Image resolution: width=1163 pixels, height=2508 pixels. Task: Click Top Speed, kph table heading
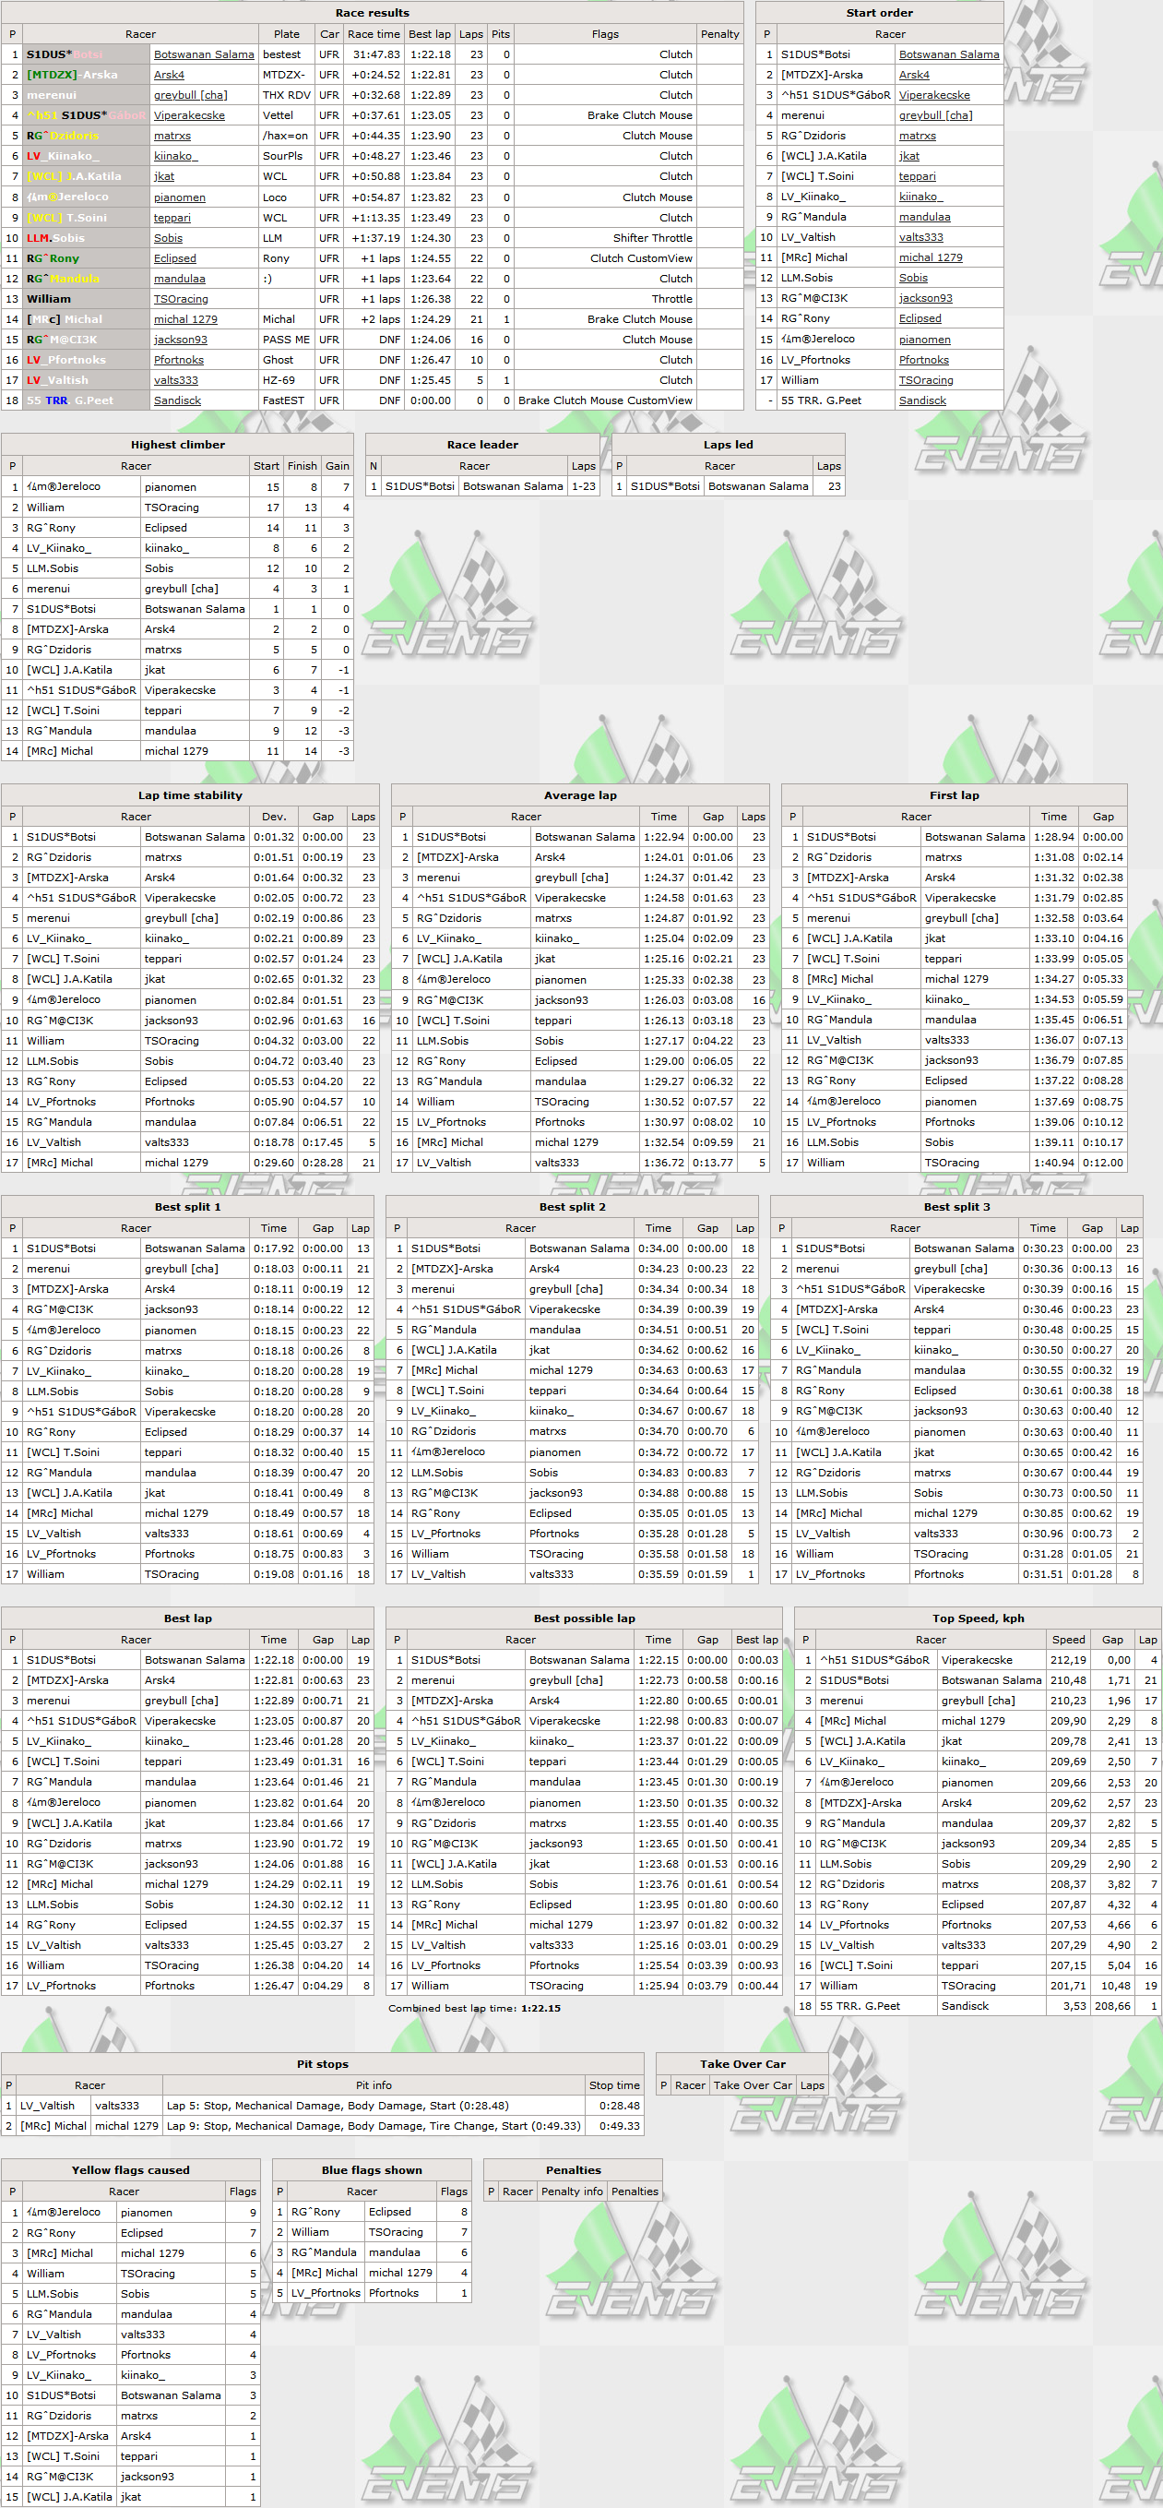[977, 1619]
